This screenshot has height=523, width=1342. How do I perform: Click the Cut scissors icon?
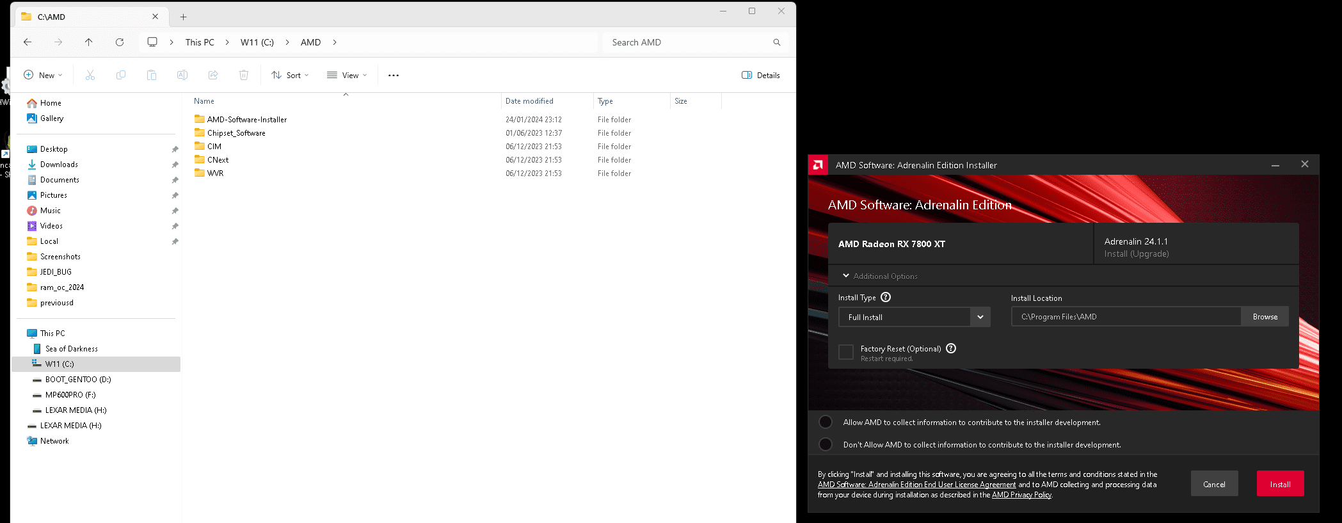(90, 75)
